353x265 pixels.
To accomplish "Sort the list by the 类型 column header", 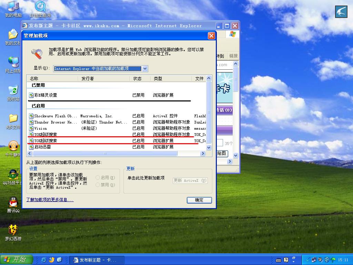I will pyautogui.click(x=171, y=78).
